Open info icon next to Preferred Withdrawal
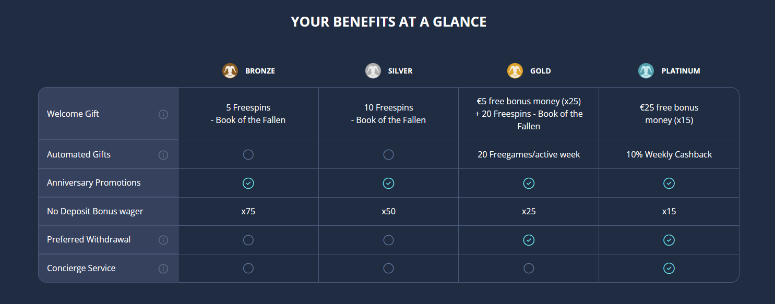 (163, 240)
